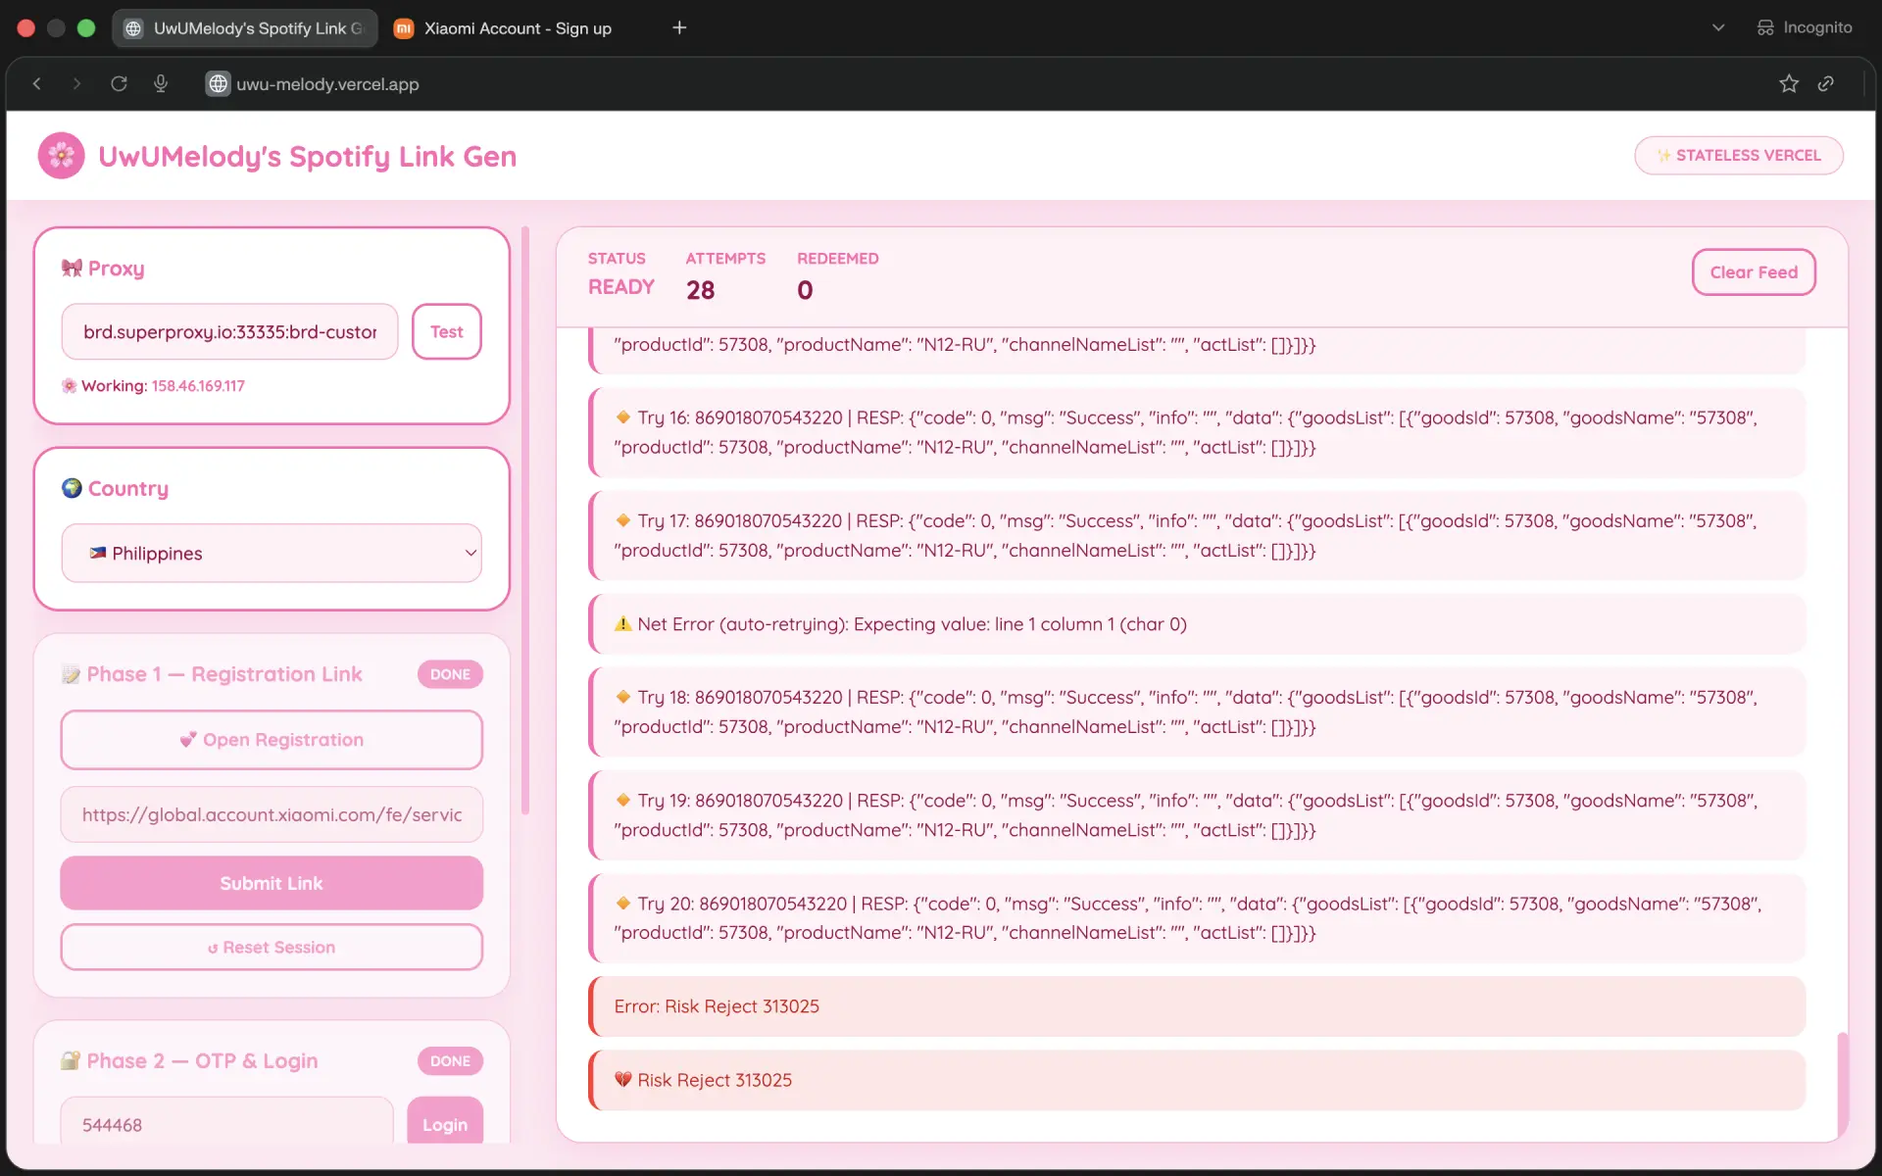Click the orange diamond icon on Try 16
1882x1176 pixels.
(622, 417)
